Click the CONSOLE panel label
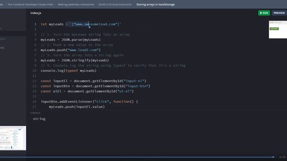The image size is (287, 161). pyautogui.click(x=35, y=113)
